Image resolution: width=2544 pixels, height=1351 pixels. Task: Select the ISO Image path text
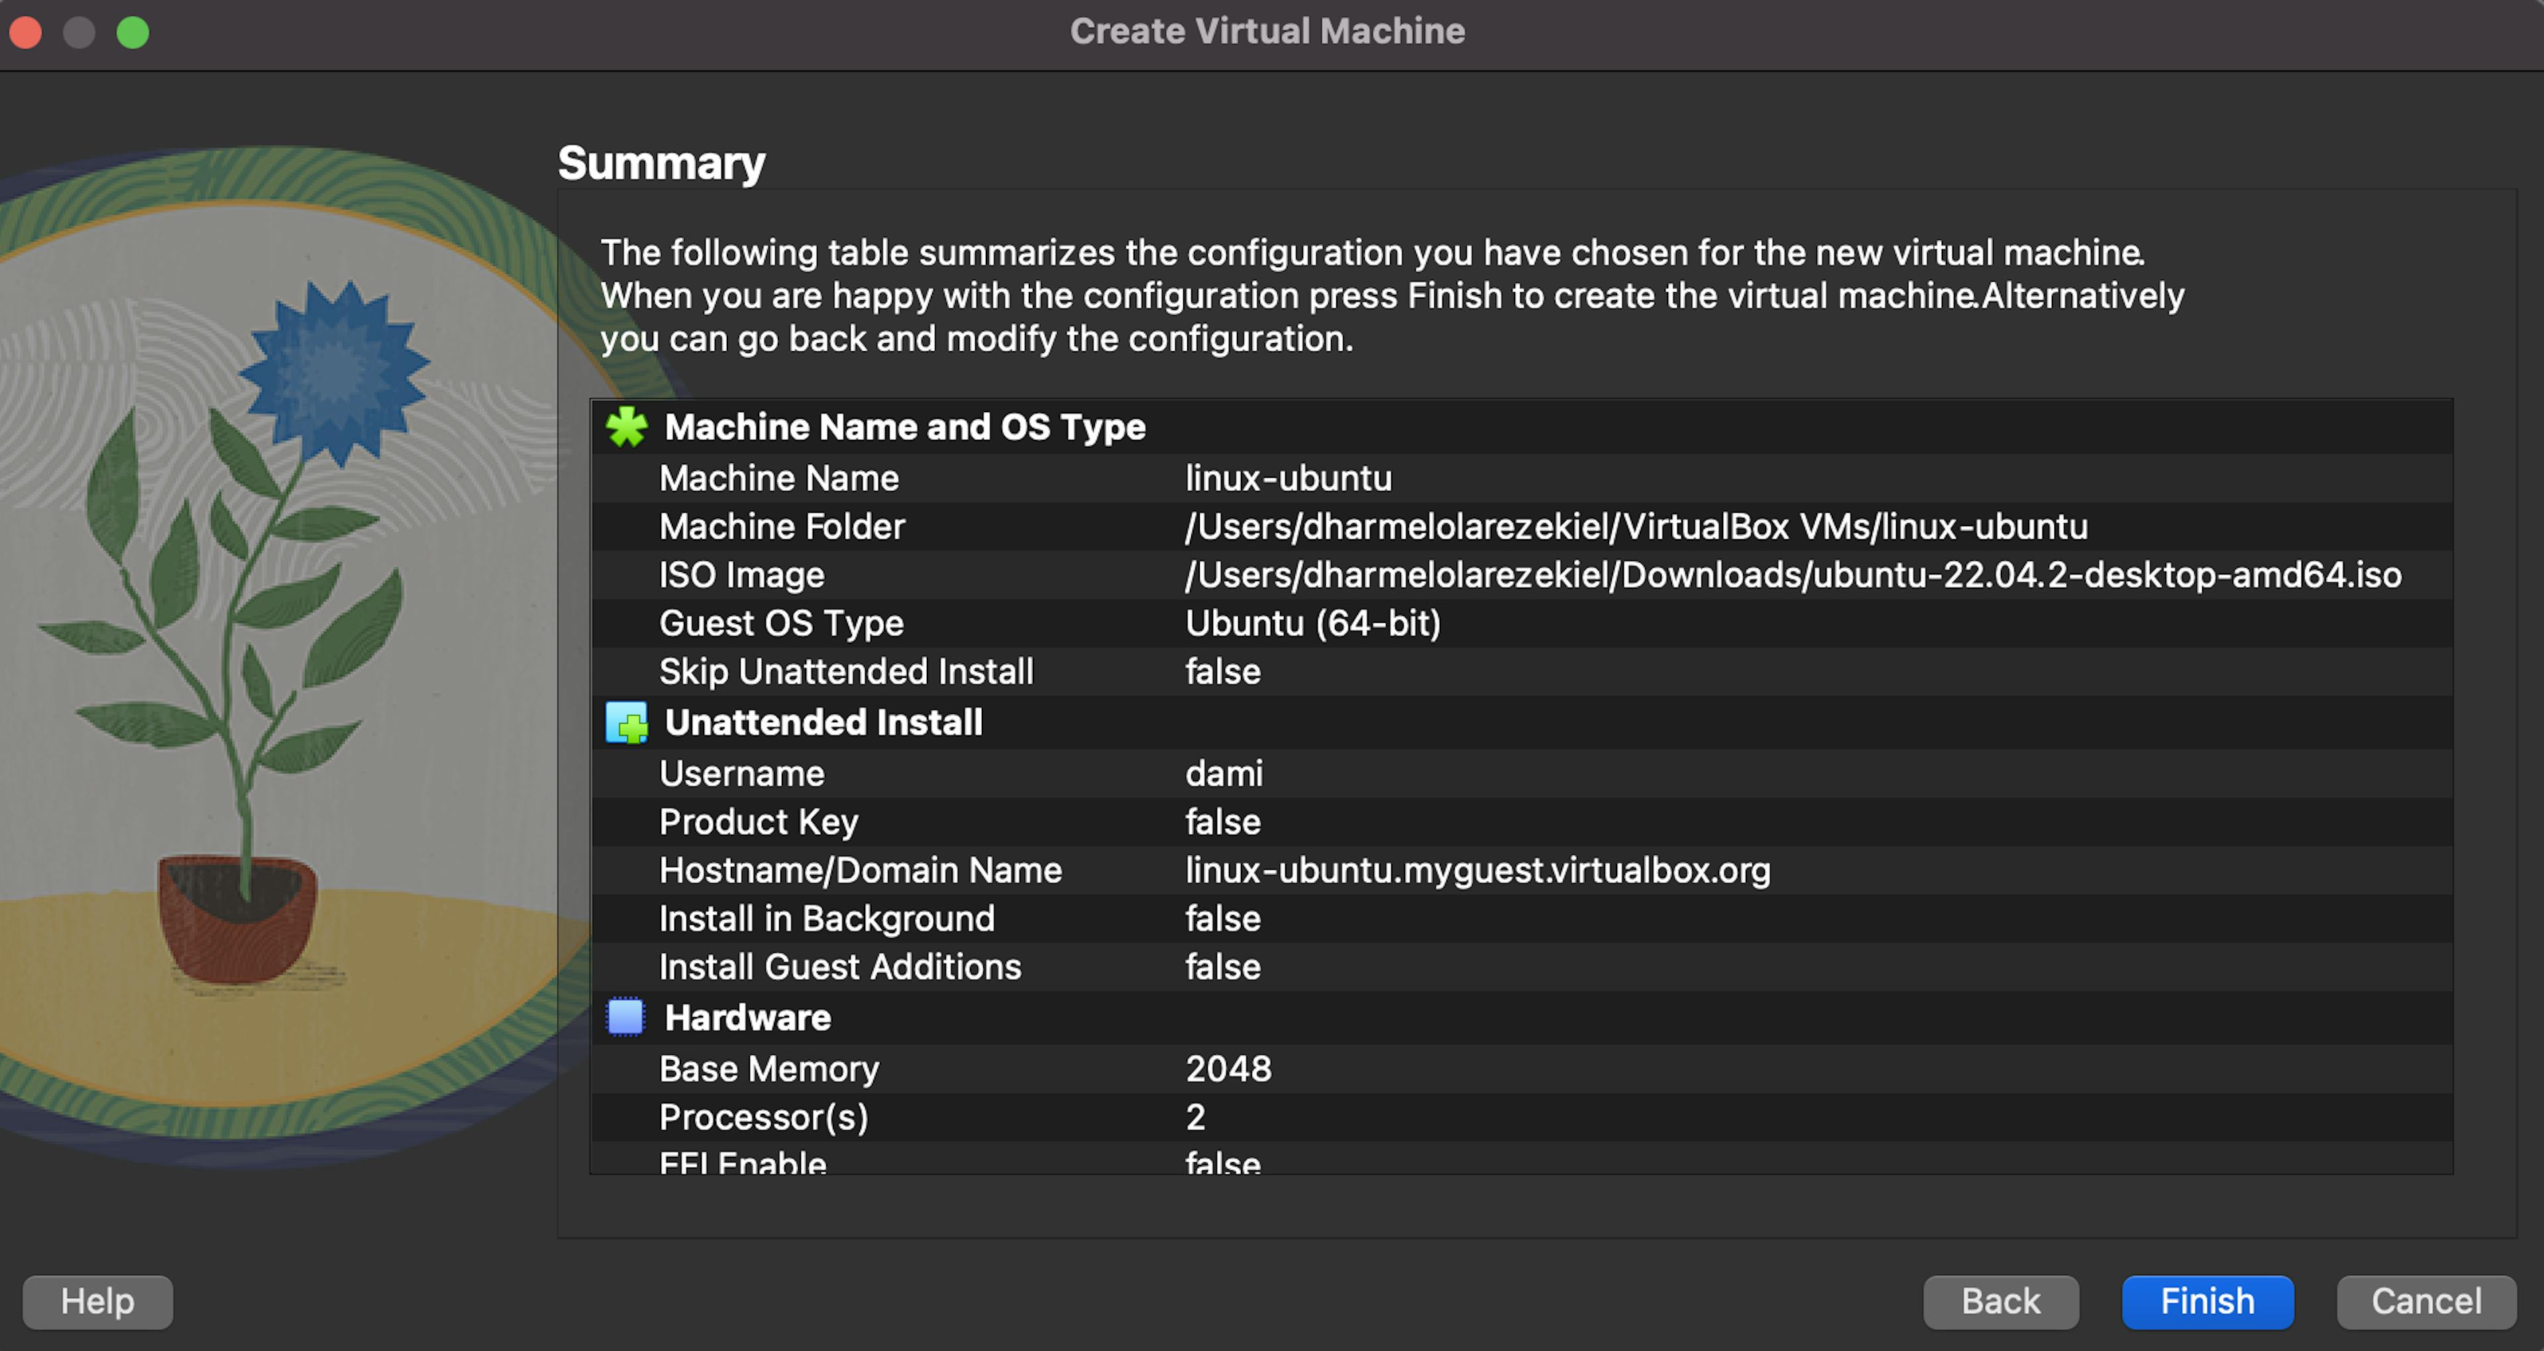pos(1793,574)
